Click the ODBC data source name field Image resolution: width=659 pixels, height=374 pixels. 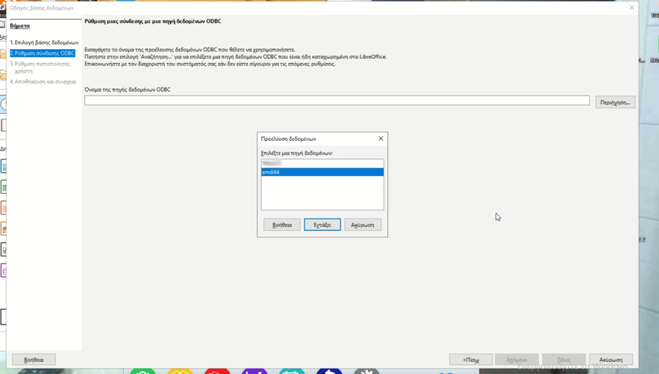click(337, 100)
